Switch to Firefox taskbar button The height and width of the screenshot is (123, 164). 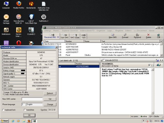tap(29, 121)
